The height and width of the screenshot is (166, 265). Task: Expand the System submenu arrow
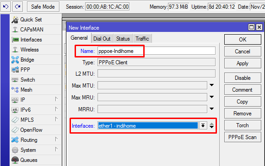coord(56,149)
